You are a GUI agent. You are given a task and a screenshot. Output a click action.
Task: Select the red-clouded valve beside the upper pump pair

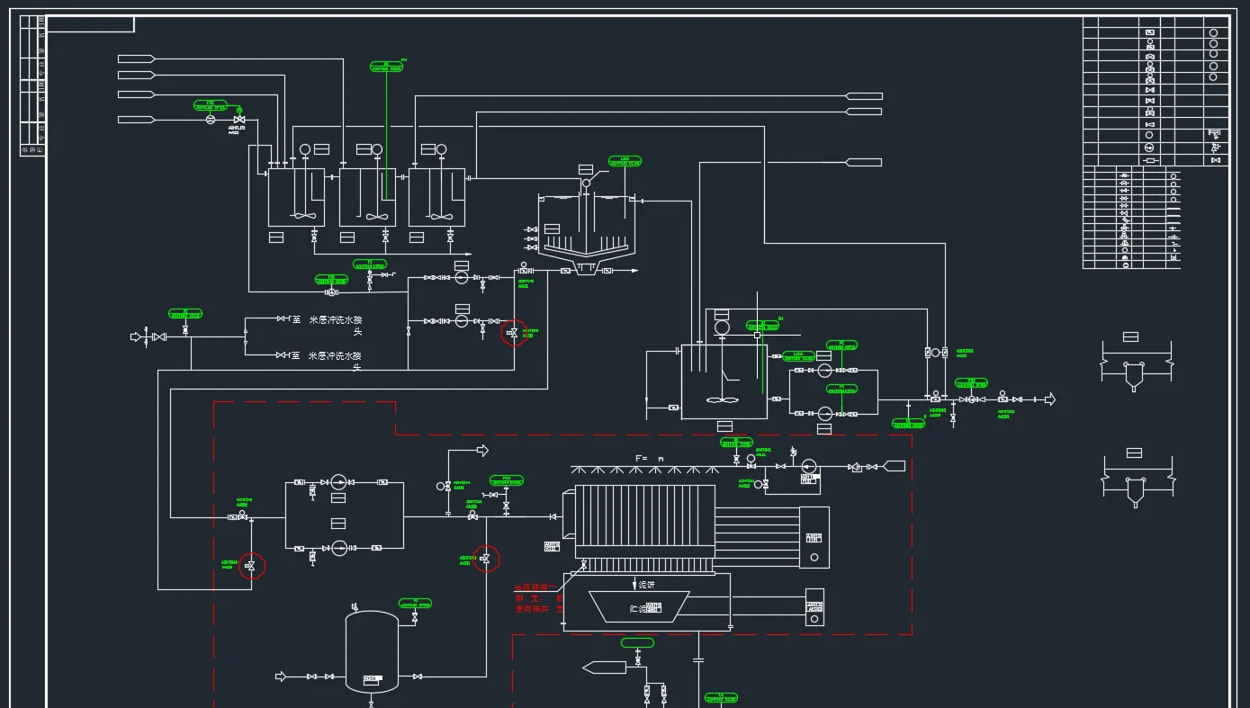512,333
